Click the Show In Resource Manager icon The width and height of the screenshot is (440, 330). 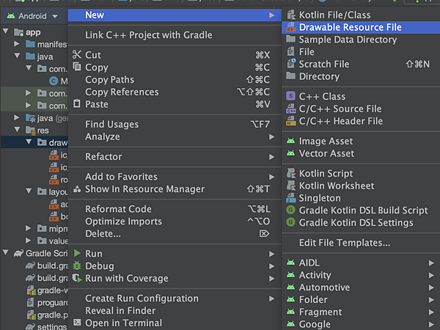[77, 189]
